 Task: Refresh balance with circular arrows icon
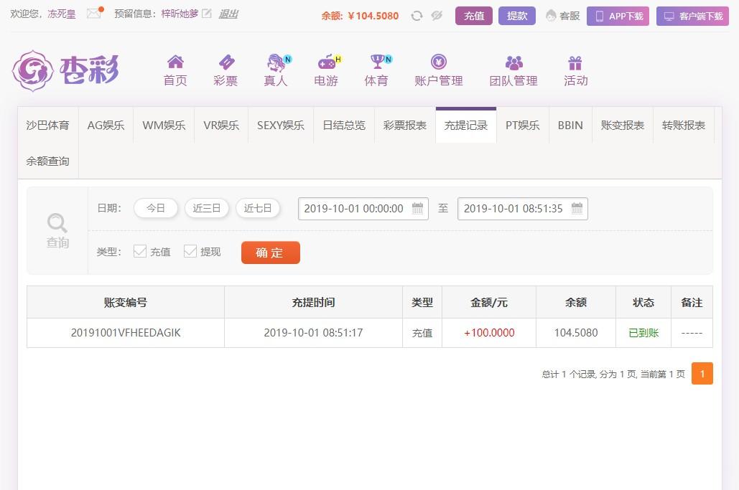click(x=417, y=14)
